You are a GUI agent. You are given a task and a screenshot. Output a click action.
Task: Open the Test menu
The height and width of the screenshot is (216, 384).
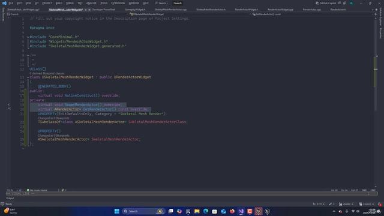[80, 3]
